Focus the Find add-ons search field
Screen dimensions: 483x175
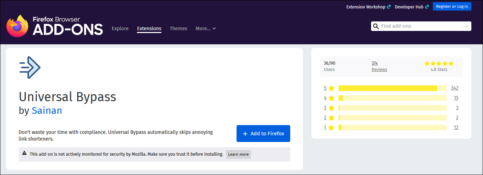click(420, 26)
